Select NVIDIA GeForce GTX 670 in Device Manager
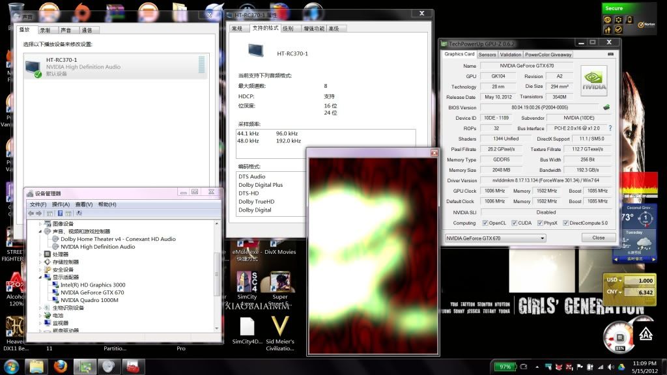The image size is (667, 375). [x=92, y=292]
